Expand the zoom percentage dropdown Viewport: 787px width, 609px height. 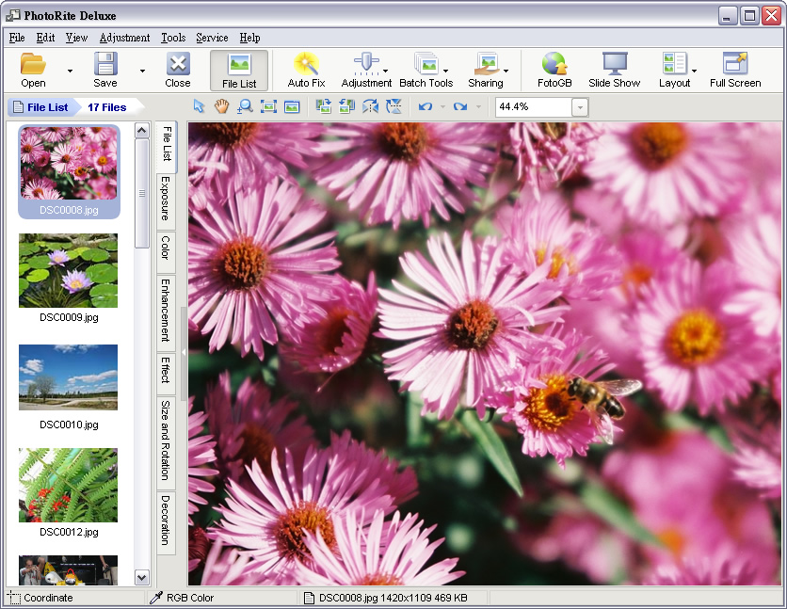pyautogui.click(x=579, y=107)
